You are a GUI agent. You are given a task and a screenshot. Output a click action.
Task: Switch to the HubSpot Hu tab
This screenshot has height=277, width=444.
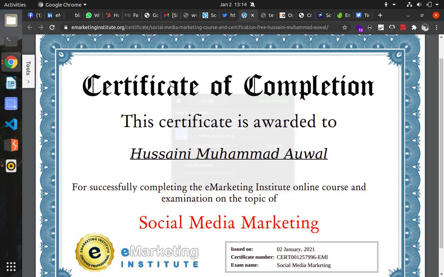click(112, 16)
